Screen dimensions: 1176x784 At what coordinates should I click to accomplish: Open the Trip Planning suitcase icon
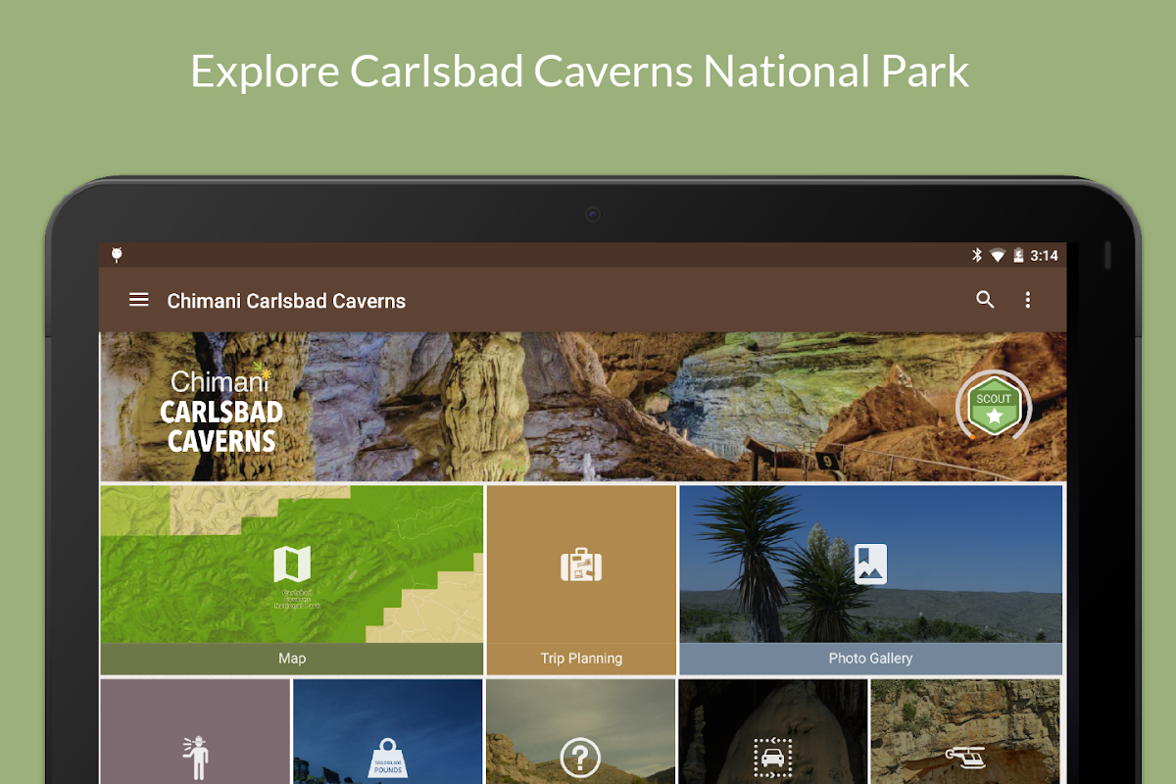pyautogui.click(x=581, y=565)
